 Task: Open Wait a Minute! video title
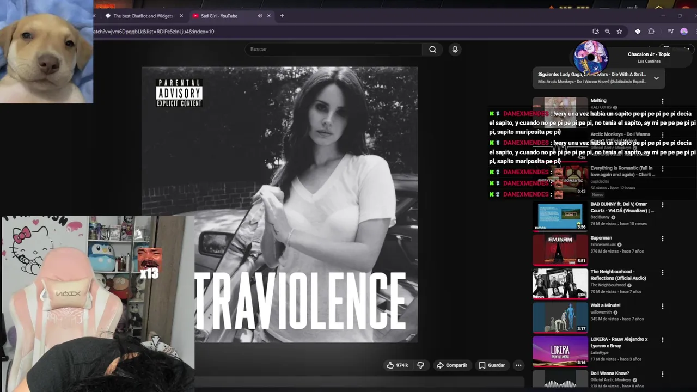click(606, 305)
